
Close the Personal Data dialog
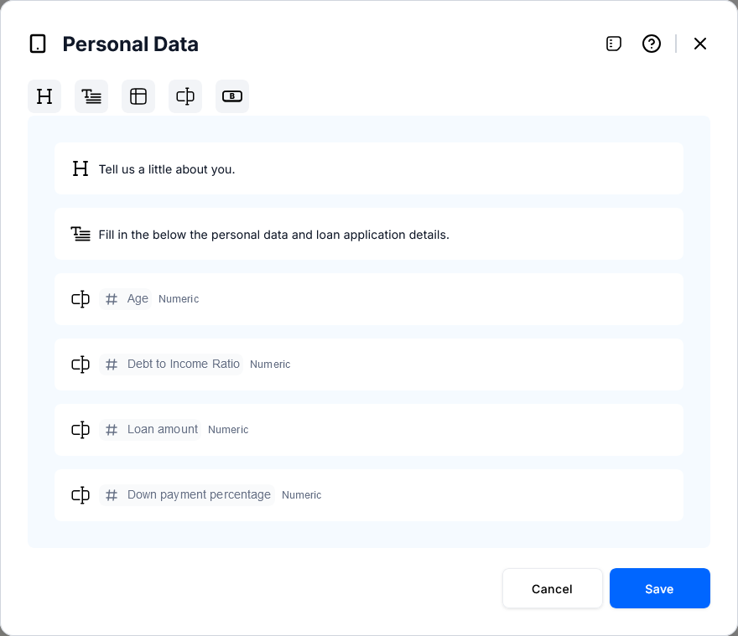[x=700, y=44]
